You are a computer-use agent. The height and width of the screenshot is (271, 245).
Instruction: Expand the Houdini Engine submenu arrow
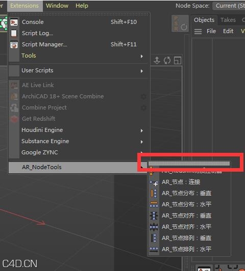pyautogui.click(x=141, y=130)
